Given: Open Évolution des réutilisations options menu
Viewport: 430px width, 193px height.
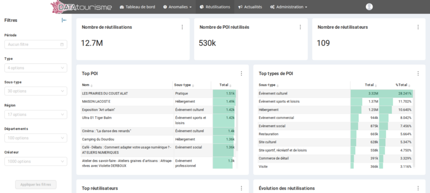Looking at the screenshot, I should click(x=418, y=188).
